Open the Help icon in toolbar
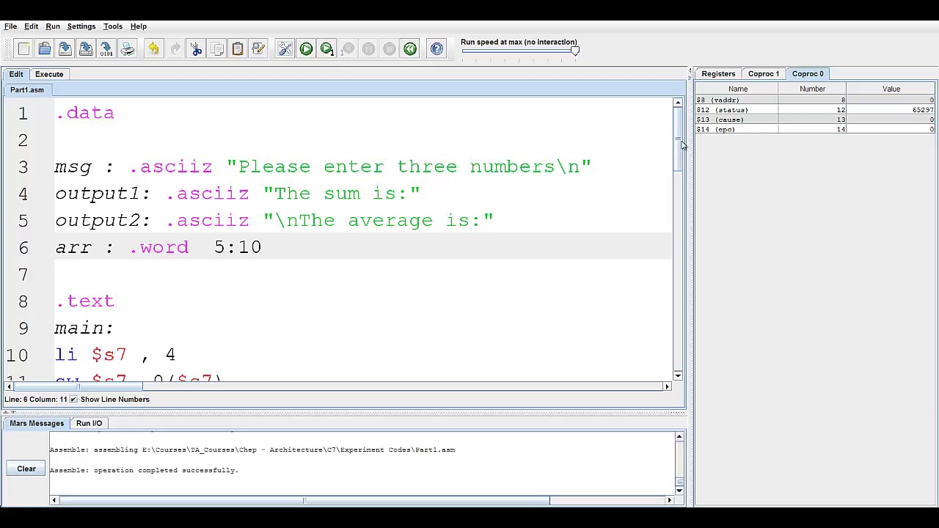The image size is (939, 528). point(436,49)
